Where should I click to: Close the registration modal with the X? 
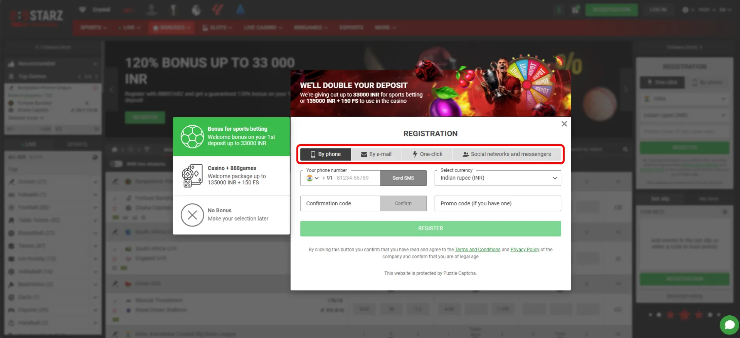564,124
